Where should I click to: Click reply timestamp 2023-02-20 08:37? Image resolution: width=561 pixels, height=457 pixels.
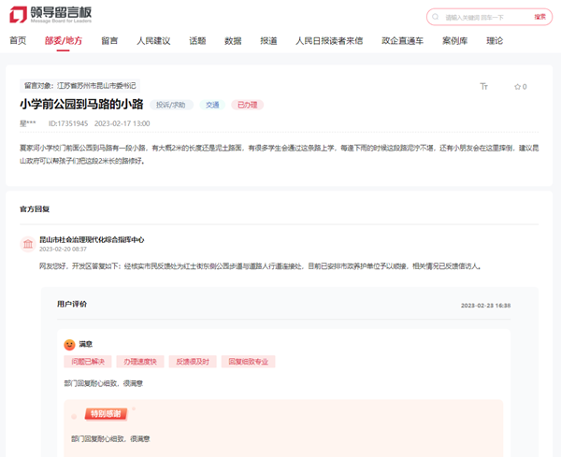pos(63,249)
